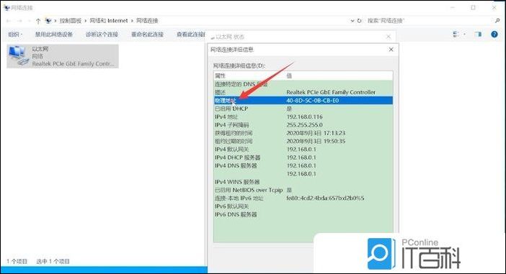Click 控制面板 in the breadcrumb
Viewport: 506px width, 274px height.
[71, 21]
